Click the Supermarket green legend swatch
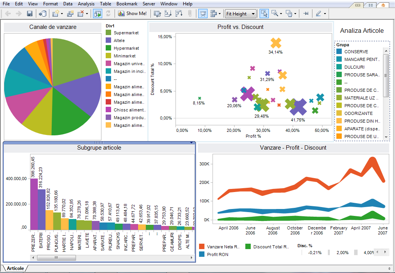395x273 pixels. pyautogui.click(x=108, y=33)
